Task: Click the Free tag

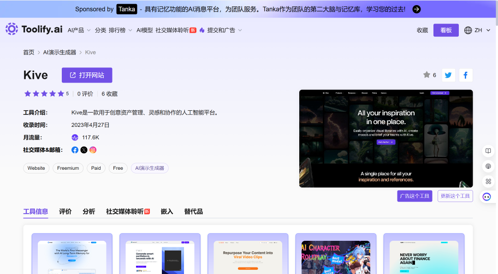Action: (118, 168)
